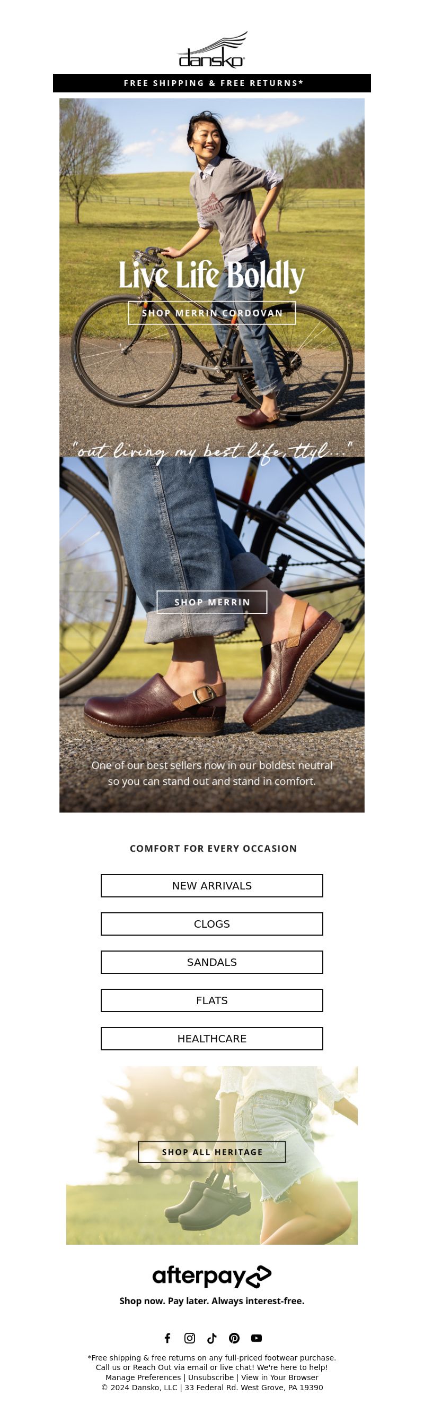Select the Clogs category
The height and width of the screenshot is (1421, 424).
212,923
